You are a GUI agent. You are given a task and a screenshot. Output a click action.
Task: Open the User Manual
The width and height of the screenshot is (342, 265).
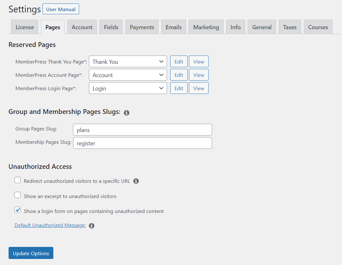pyautogui.click(x=61, y=9)
